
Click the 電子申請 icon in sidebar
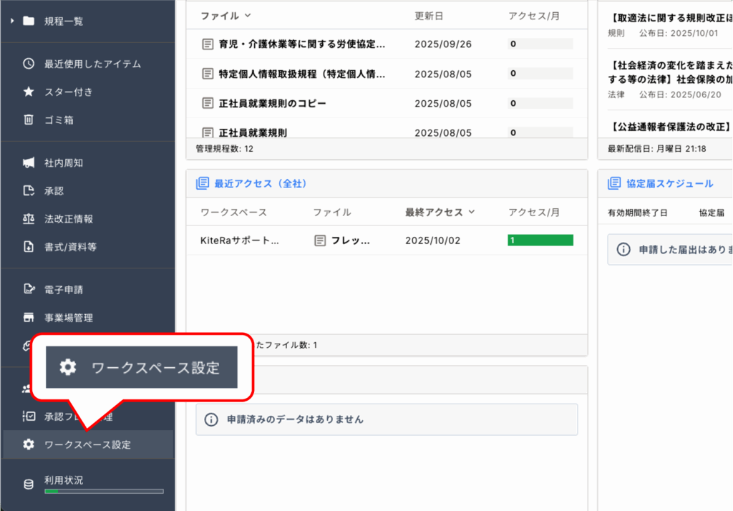click(x=29, y=290)
